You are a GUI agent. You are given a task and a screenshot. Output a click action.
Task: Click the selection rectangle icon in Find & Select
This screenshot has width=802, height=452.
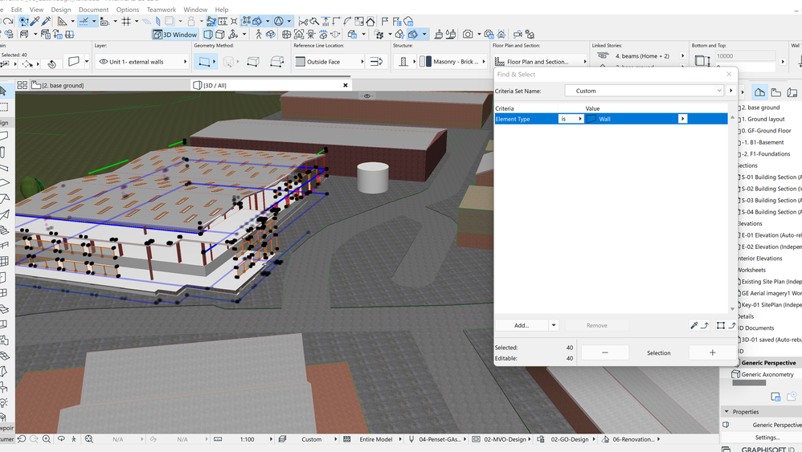pyautogui.click(x=721, y=325)
